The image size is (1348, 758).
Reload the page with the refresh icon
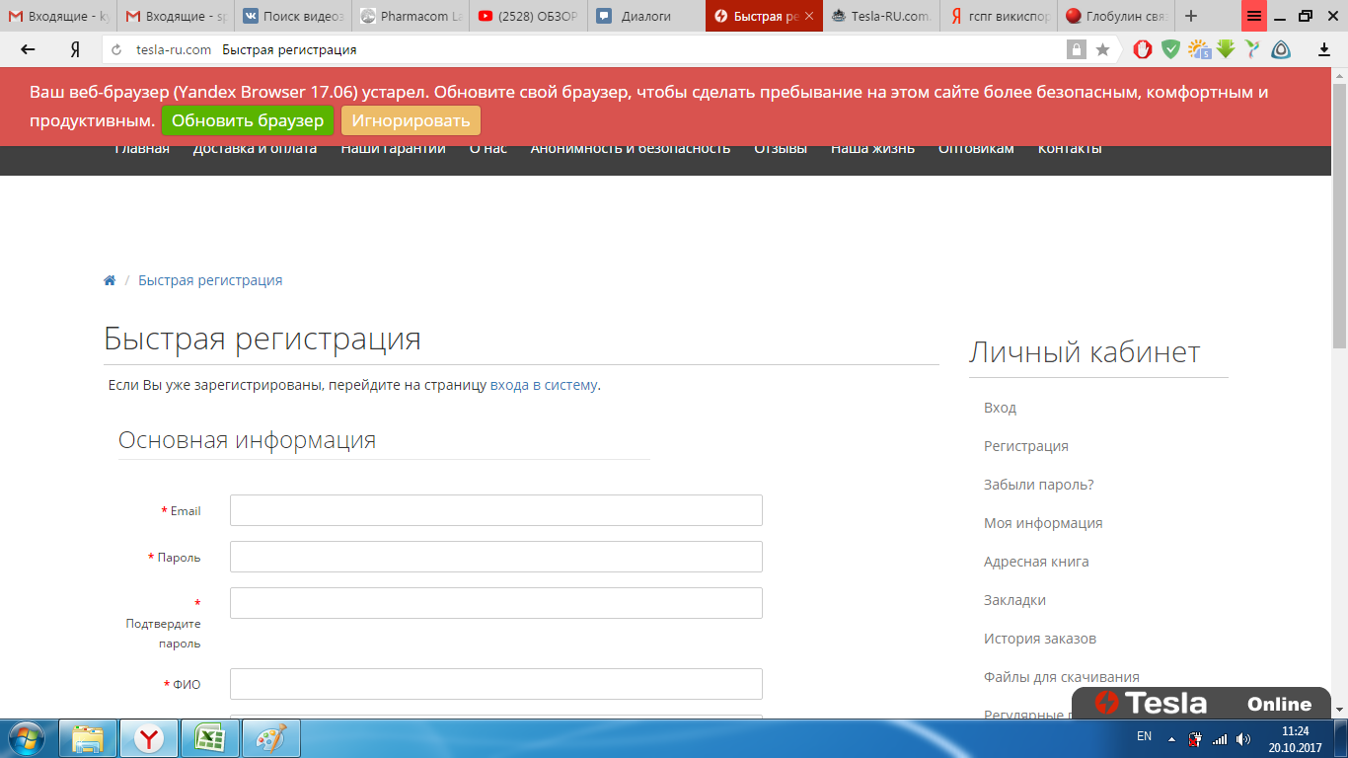[116, 49]
